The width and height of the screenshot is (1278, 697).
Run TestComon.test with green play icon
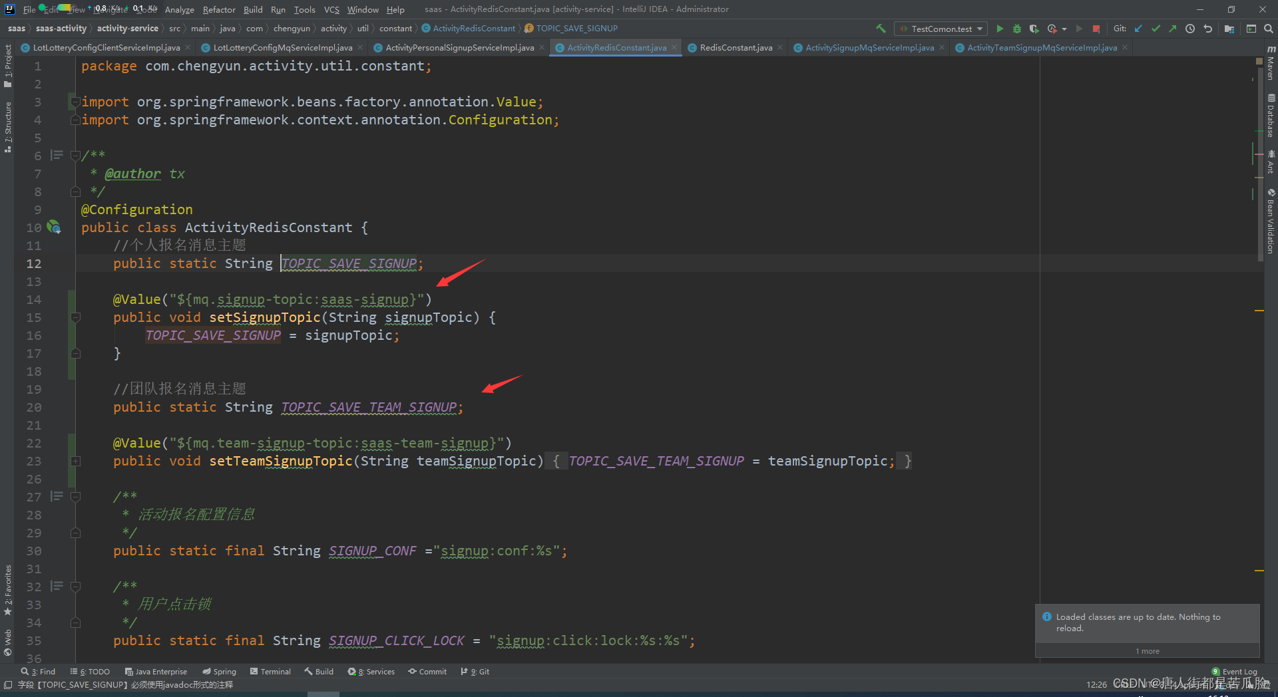[1000, 29]
